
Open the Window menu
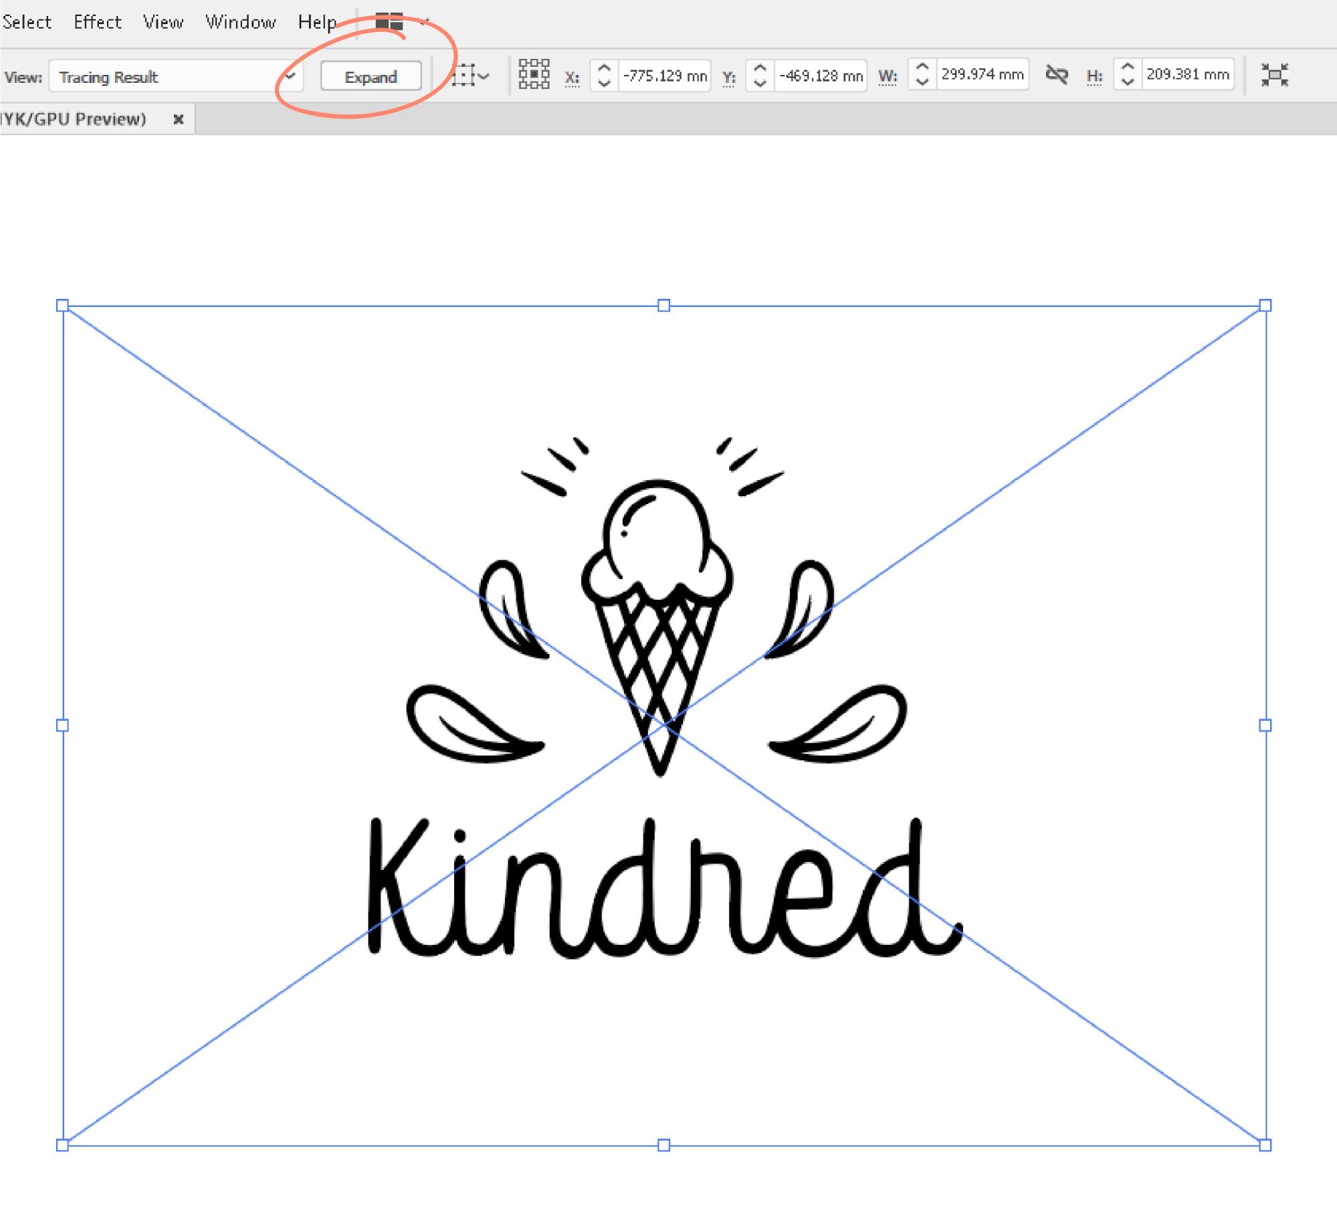(241, 21)
